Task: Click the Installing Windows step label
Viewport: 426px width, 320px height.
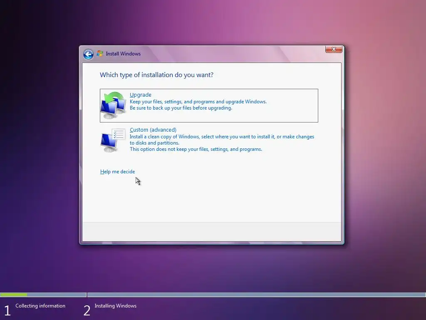Action: pos(116,306)
